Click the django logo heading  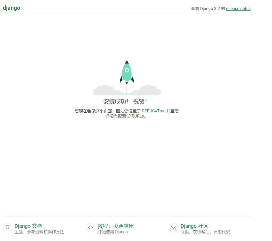coord(11,8)
